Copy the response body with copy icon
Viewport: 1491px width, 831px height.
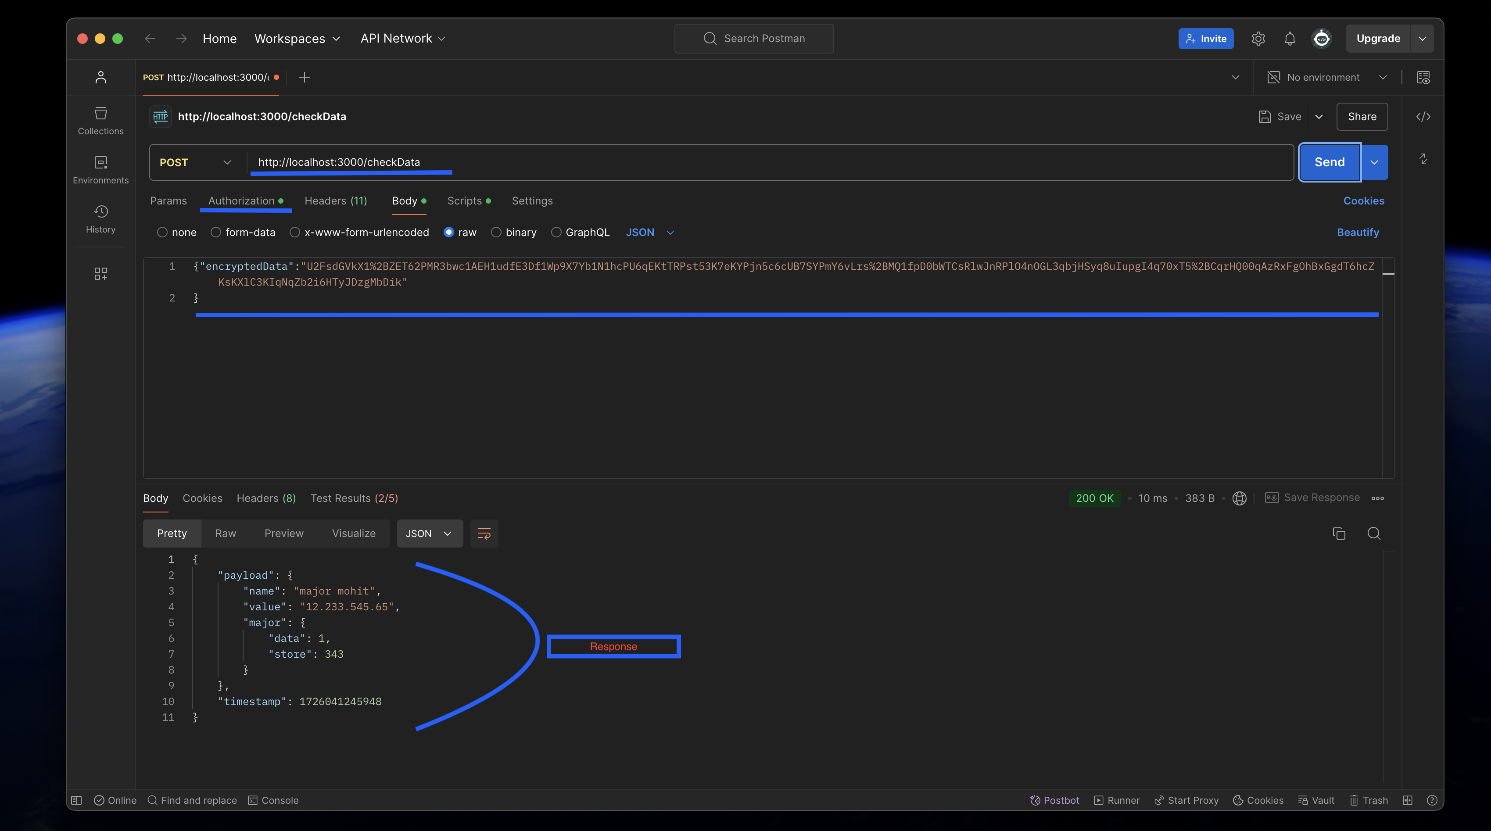(x=1339, y=534)
